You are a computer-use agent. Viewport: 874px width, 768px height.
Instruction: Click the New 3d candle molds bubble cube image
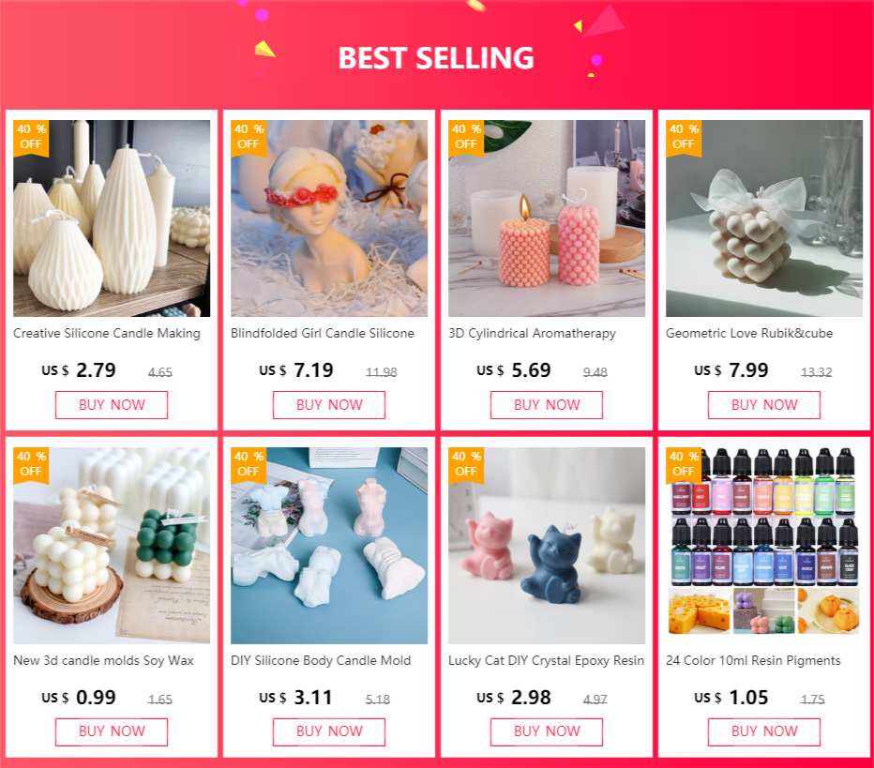click(112, 546)
